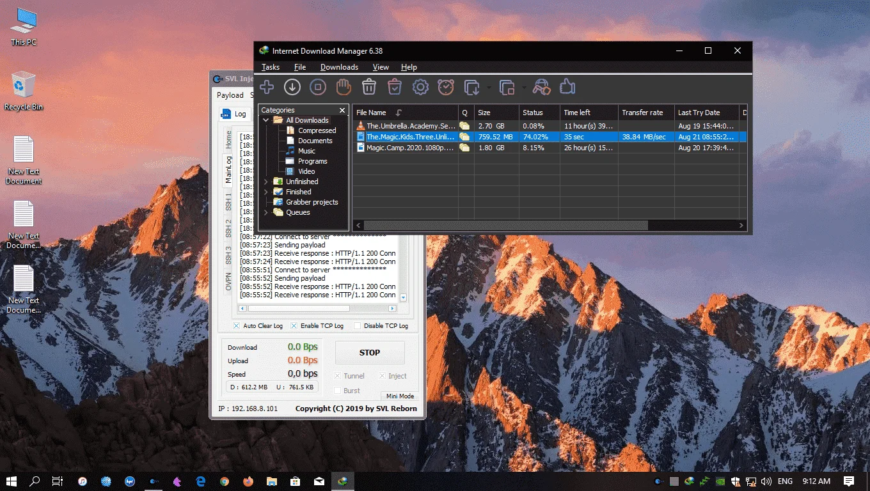Viewport: 870px width, 491px height.
Task: Open the Payload menu in SVL Injector
Action: [x=230, y=95]
